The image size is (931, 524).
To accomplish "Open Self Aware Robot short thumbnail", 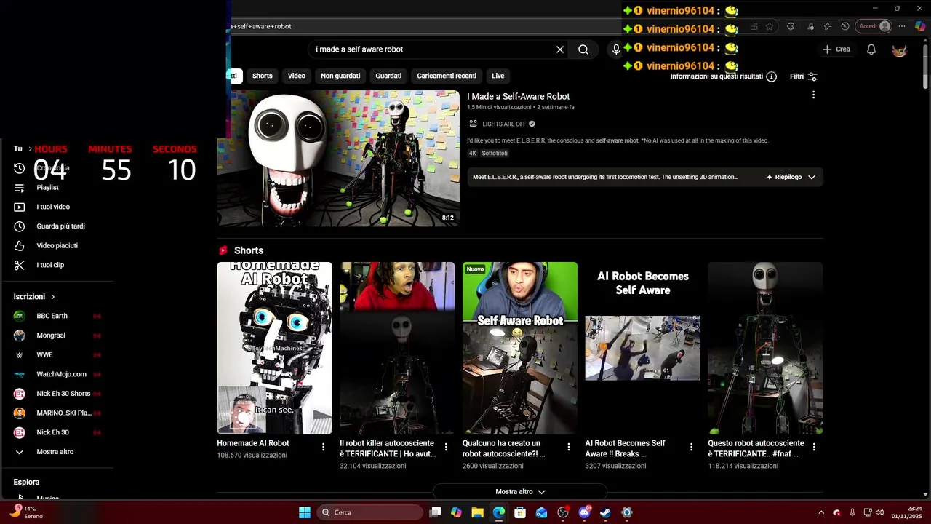I will point(520,348).
